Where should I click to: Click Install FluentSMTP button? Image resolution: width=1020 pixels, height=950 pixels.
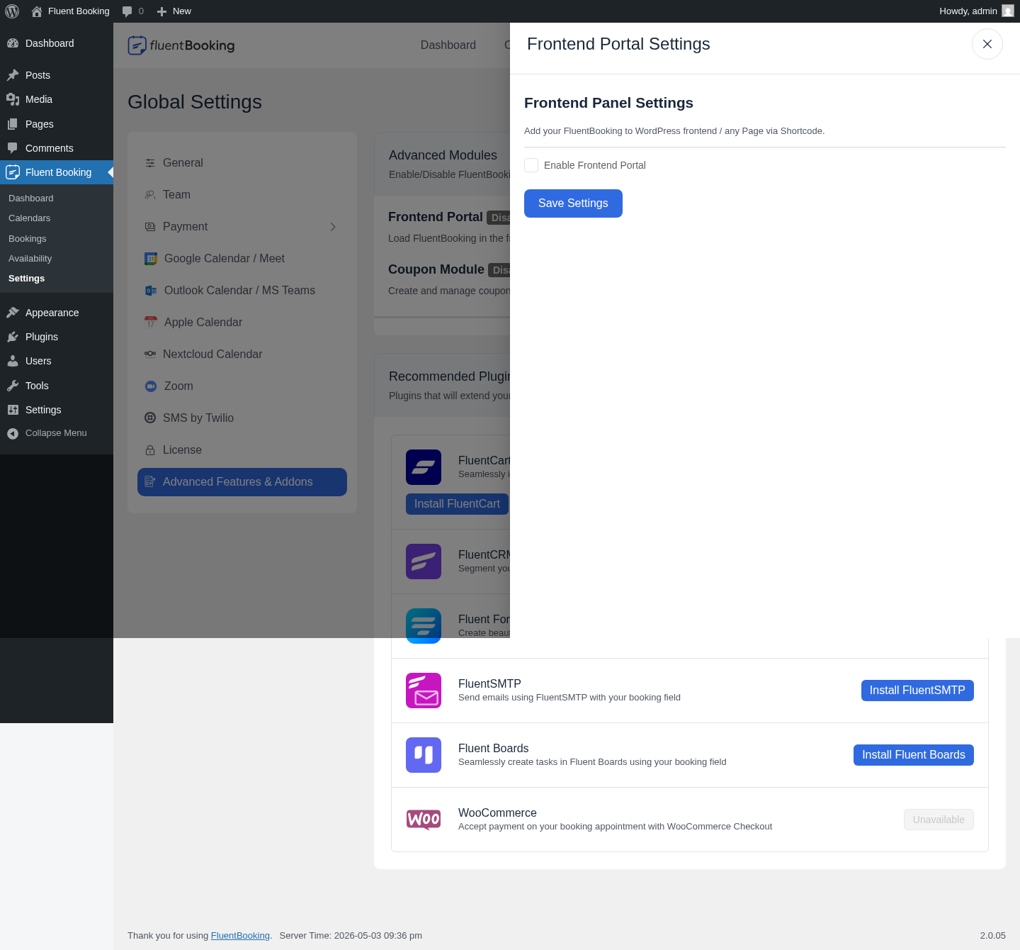pos(917,691)
